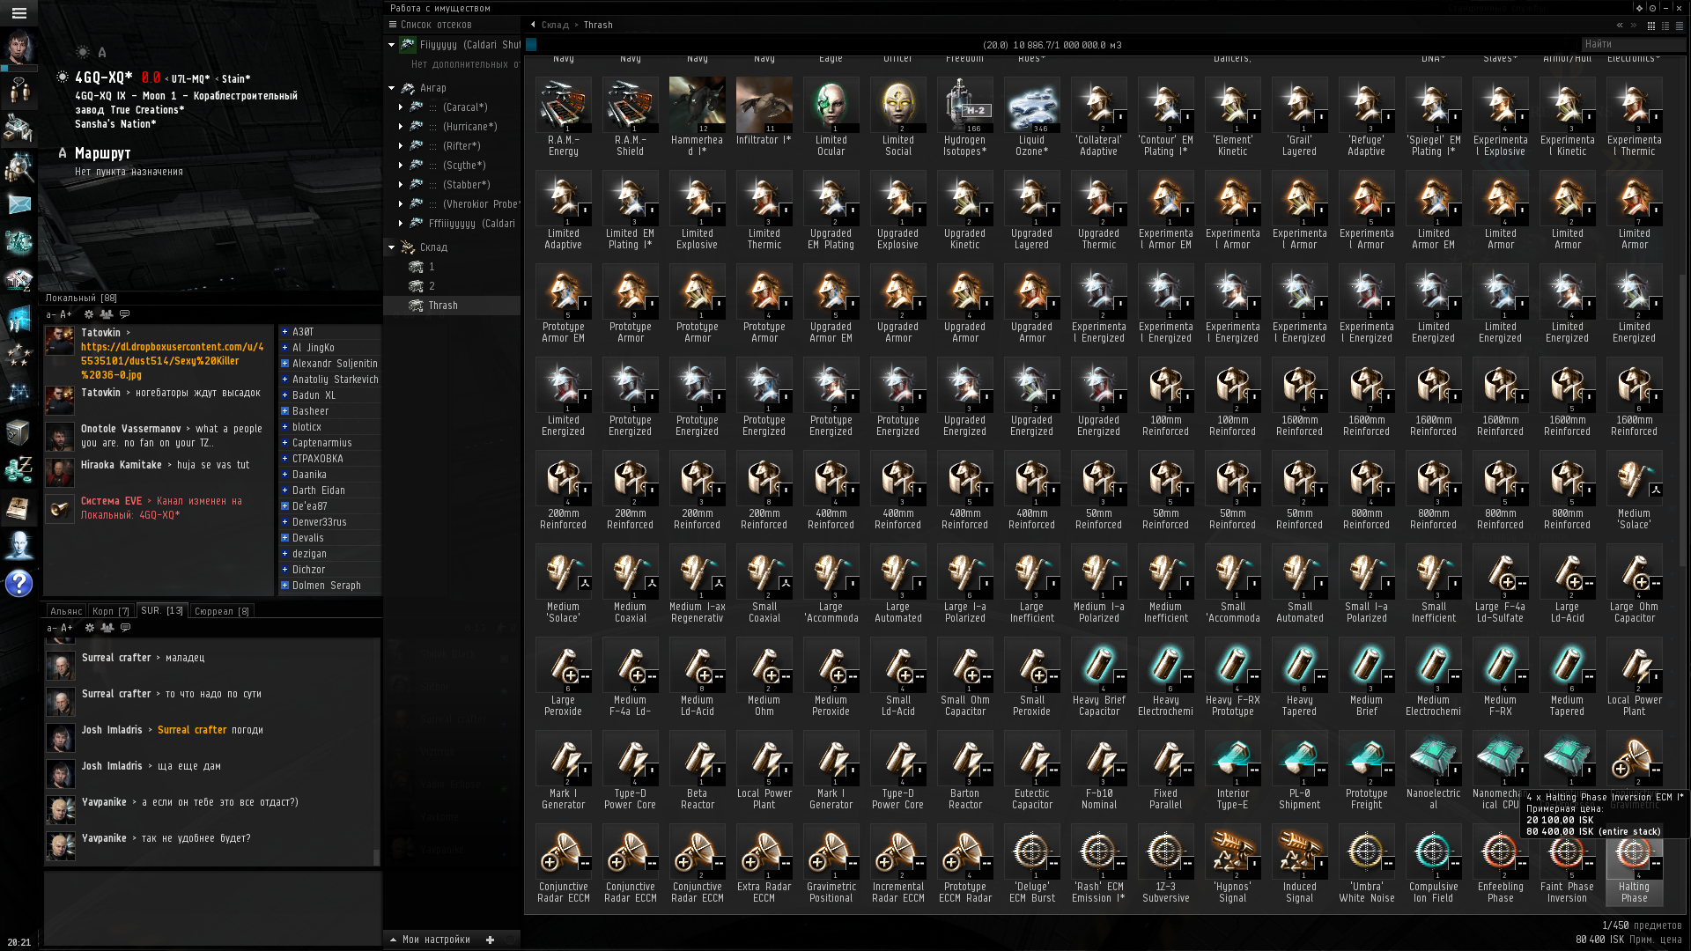Open settings gear in SUR. chat
This screenshot has width=1691, height=951.
[90, 628]
